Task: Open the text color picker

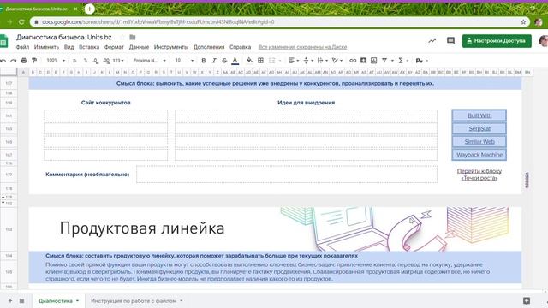Action: coord(235,61)
